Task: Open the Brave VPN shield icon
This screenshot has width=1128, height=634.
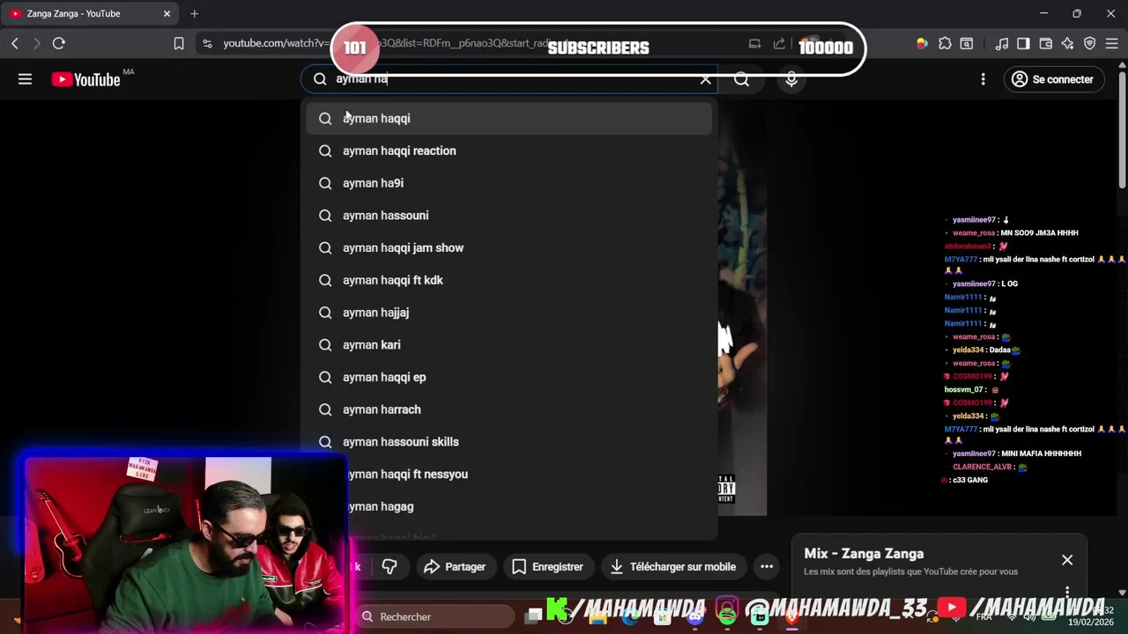Action: click(1089, 43)
